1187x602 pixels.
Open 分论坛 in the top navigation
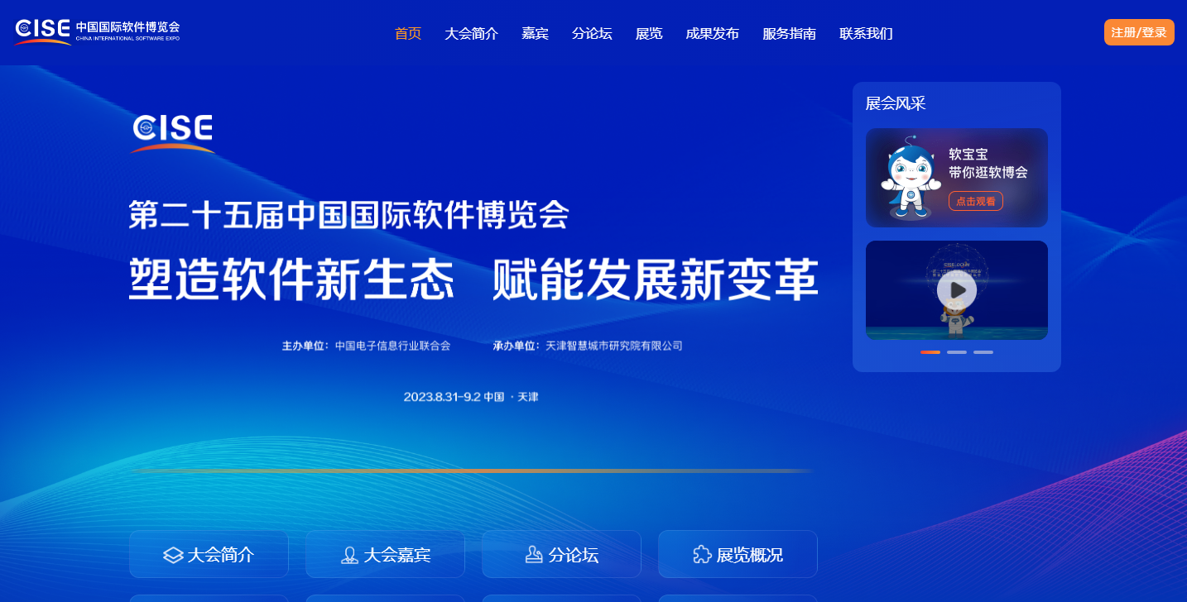click(592, 34)
